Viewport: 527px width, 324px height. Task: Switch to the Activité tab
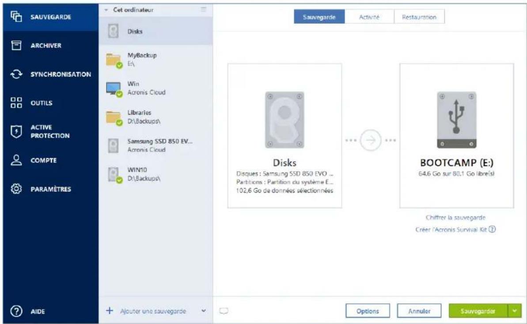pos(369,17)
